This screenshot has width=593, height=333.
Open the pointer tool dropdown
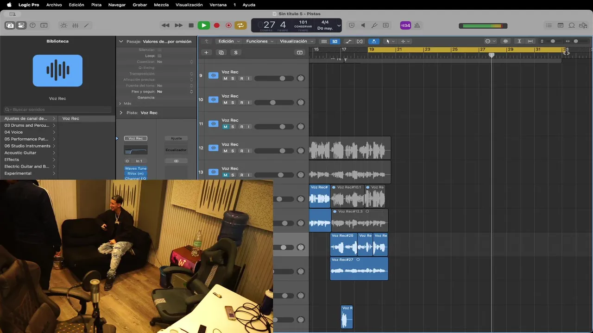pos(391,41)
